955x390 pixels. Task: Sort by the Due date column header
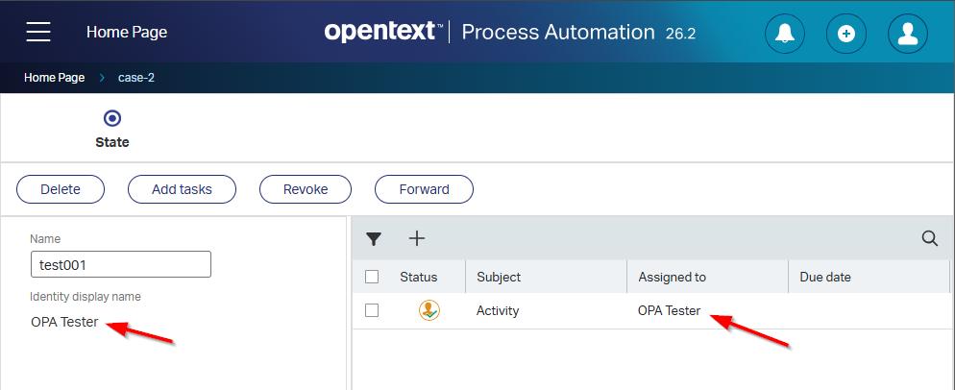click(x=824, y=277)
